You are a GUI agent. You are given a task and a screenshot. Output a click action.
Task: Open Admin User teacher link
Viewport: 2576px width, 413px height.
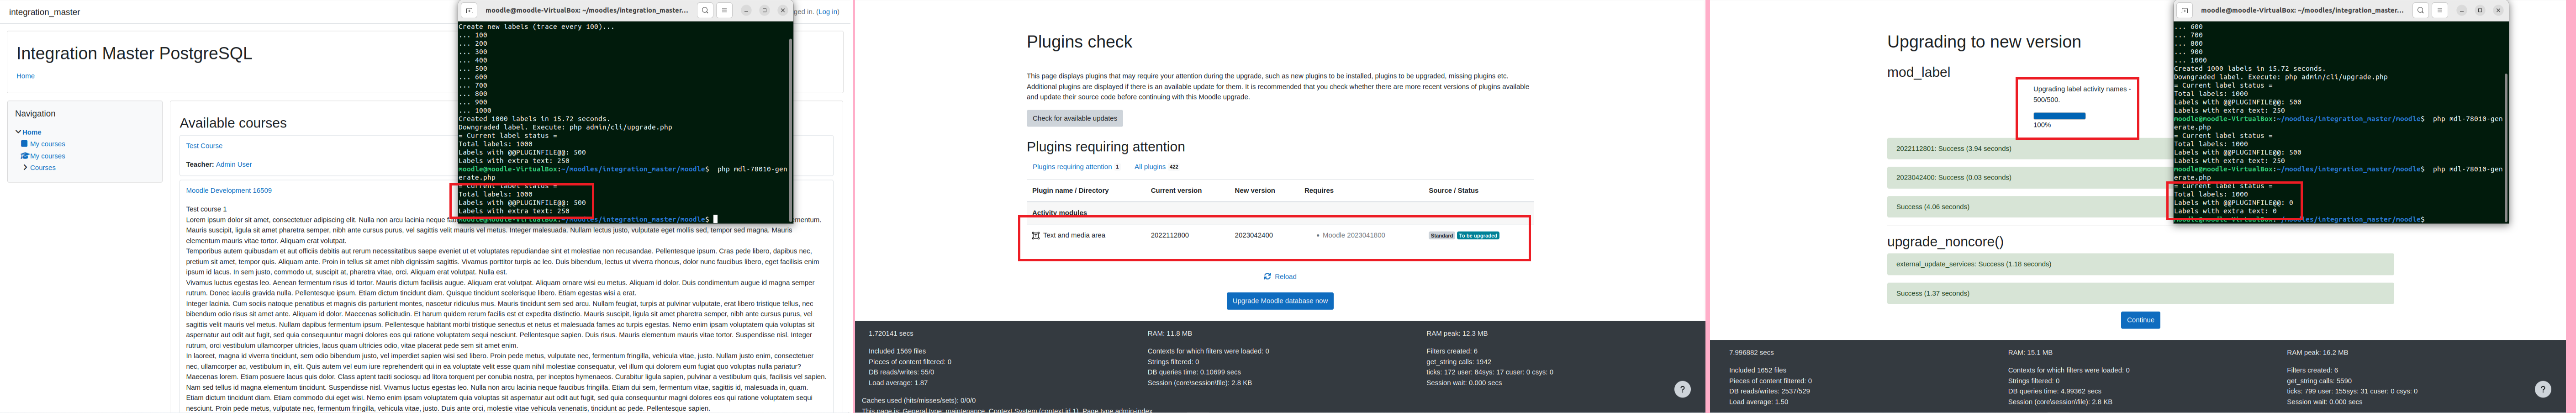(x=234, y=164)
